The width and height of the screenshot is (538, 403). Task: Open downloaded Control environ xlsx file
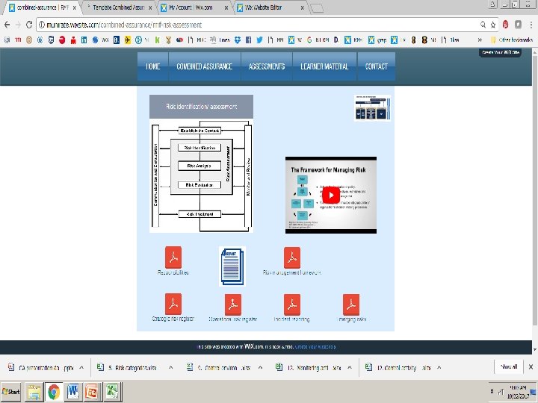218,368
